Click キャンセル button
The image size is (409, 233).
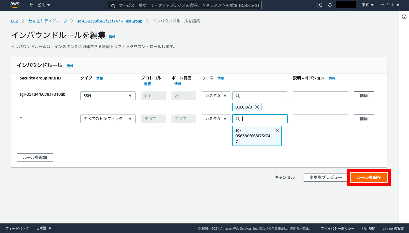tap(285, 177)
